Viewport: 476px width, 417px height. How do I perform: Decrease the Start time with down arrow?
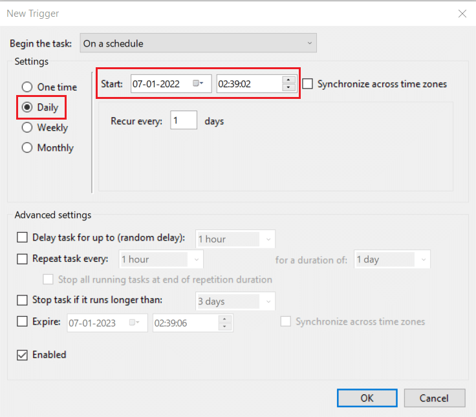point(288,88)
